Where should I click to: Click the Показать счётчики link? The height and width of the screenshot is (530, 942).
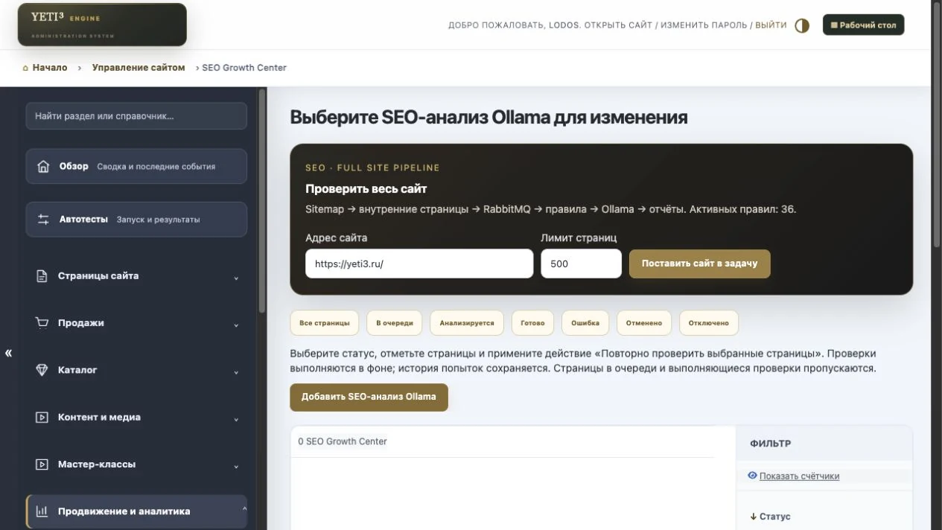799,476
